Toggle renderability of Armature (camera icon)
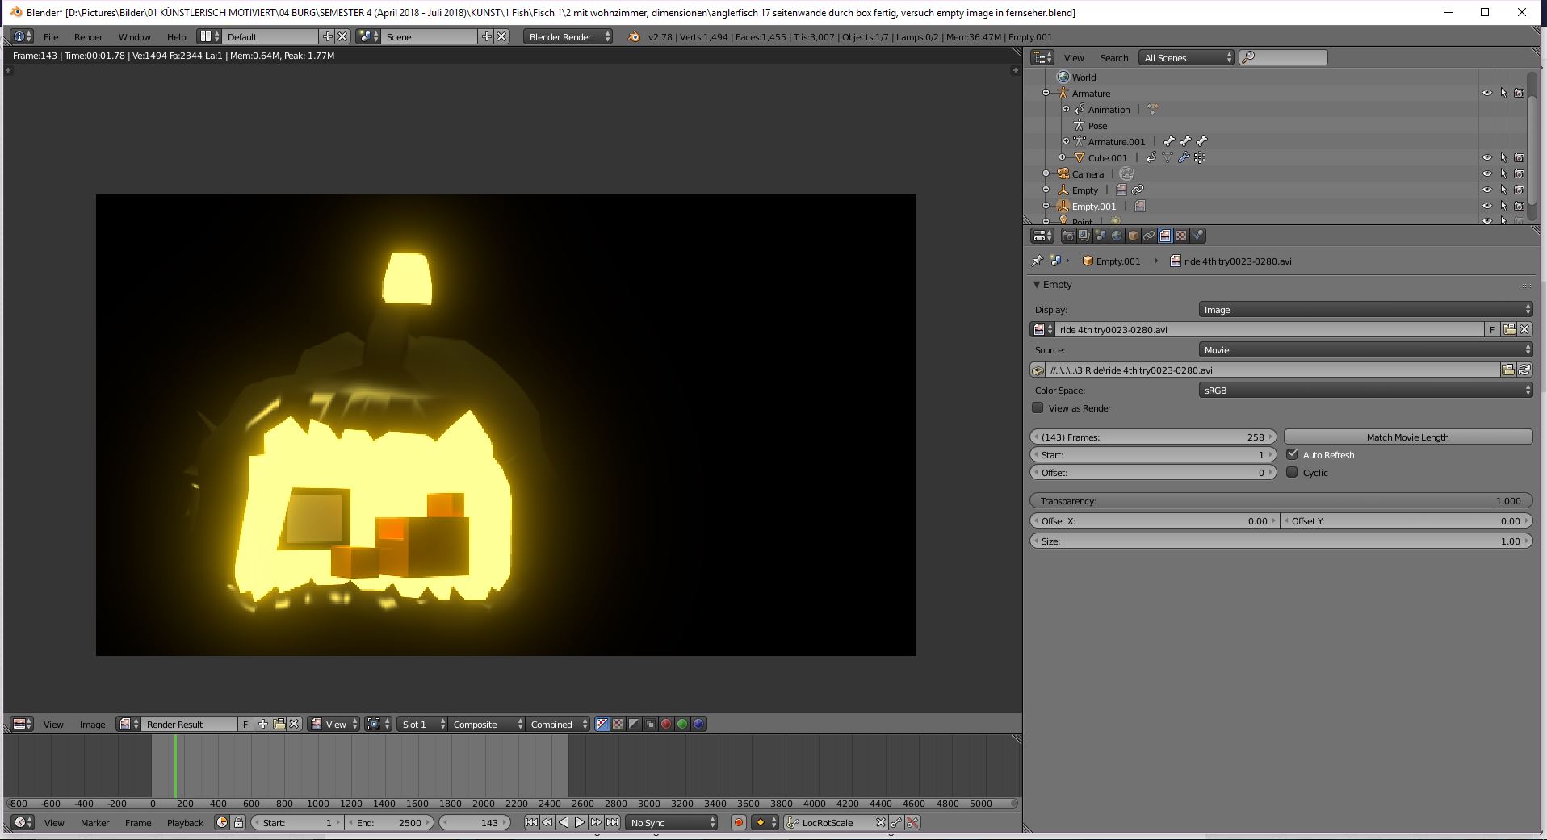This screenshot has width=1547, height=840. 1519,93
